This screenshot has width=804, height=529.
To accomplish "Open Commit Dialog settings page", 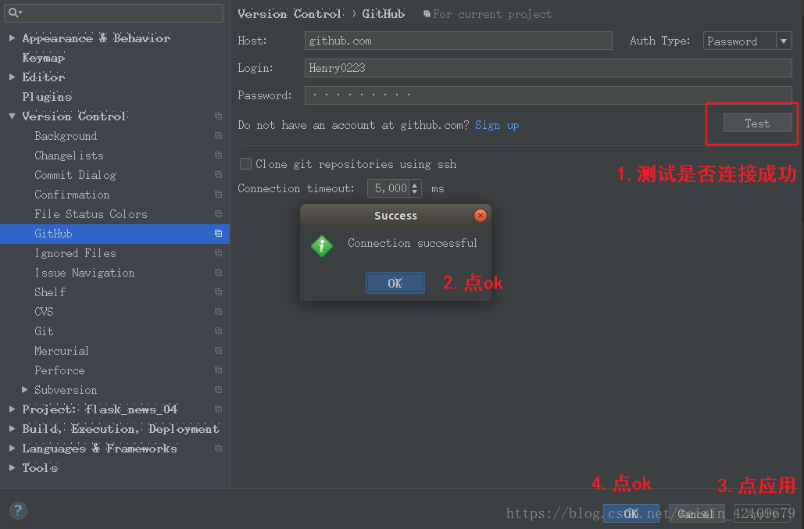I will coord(75,175).
